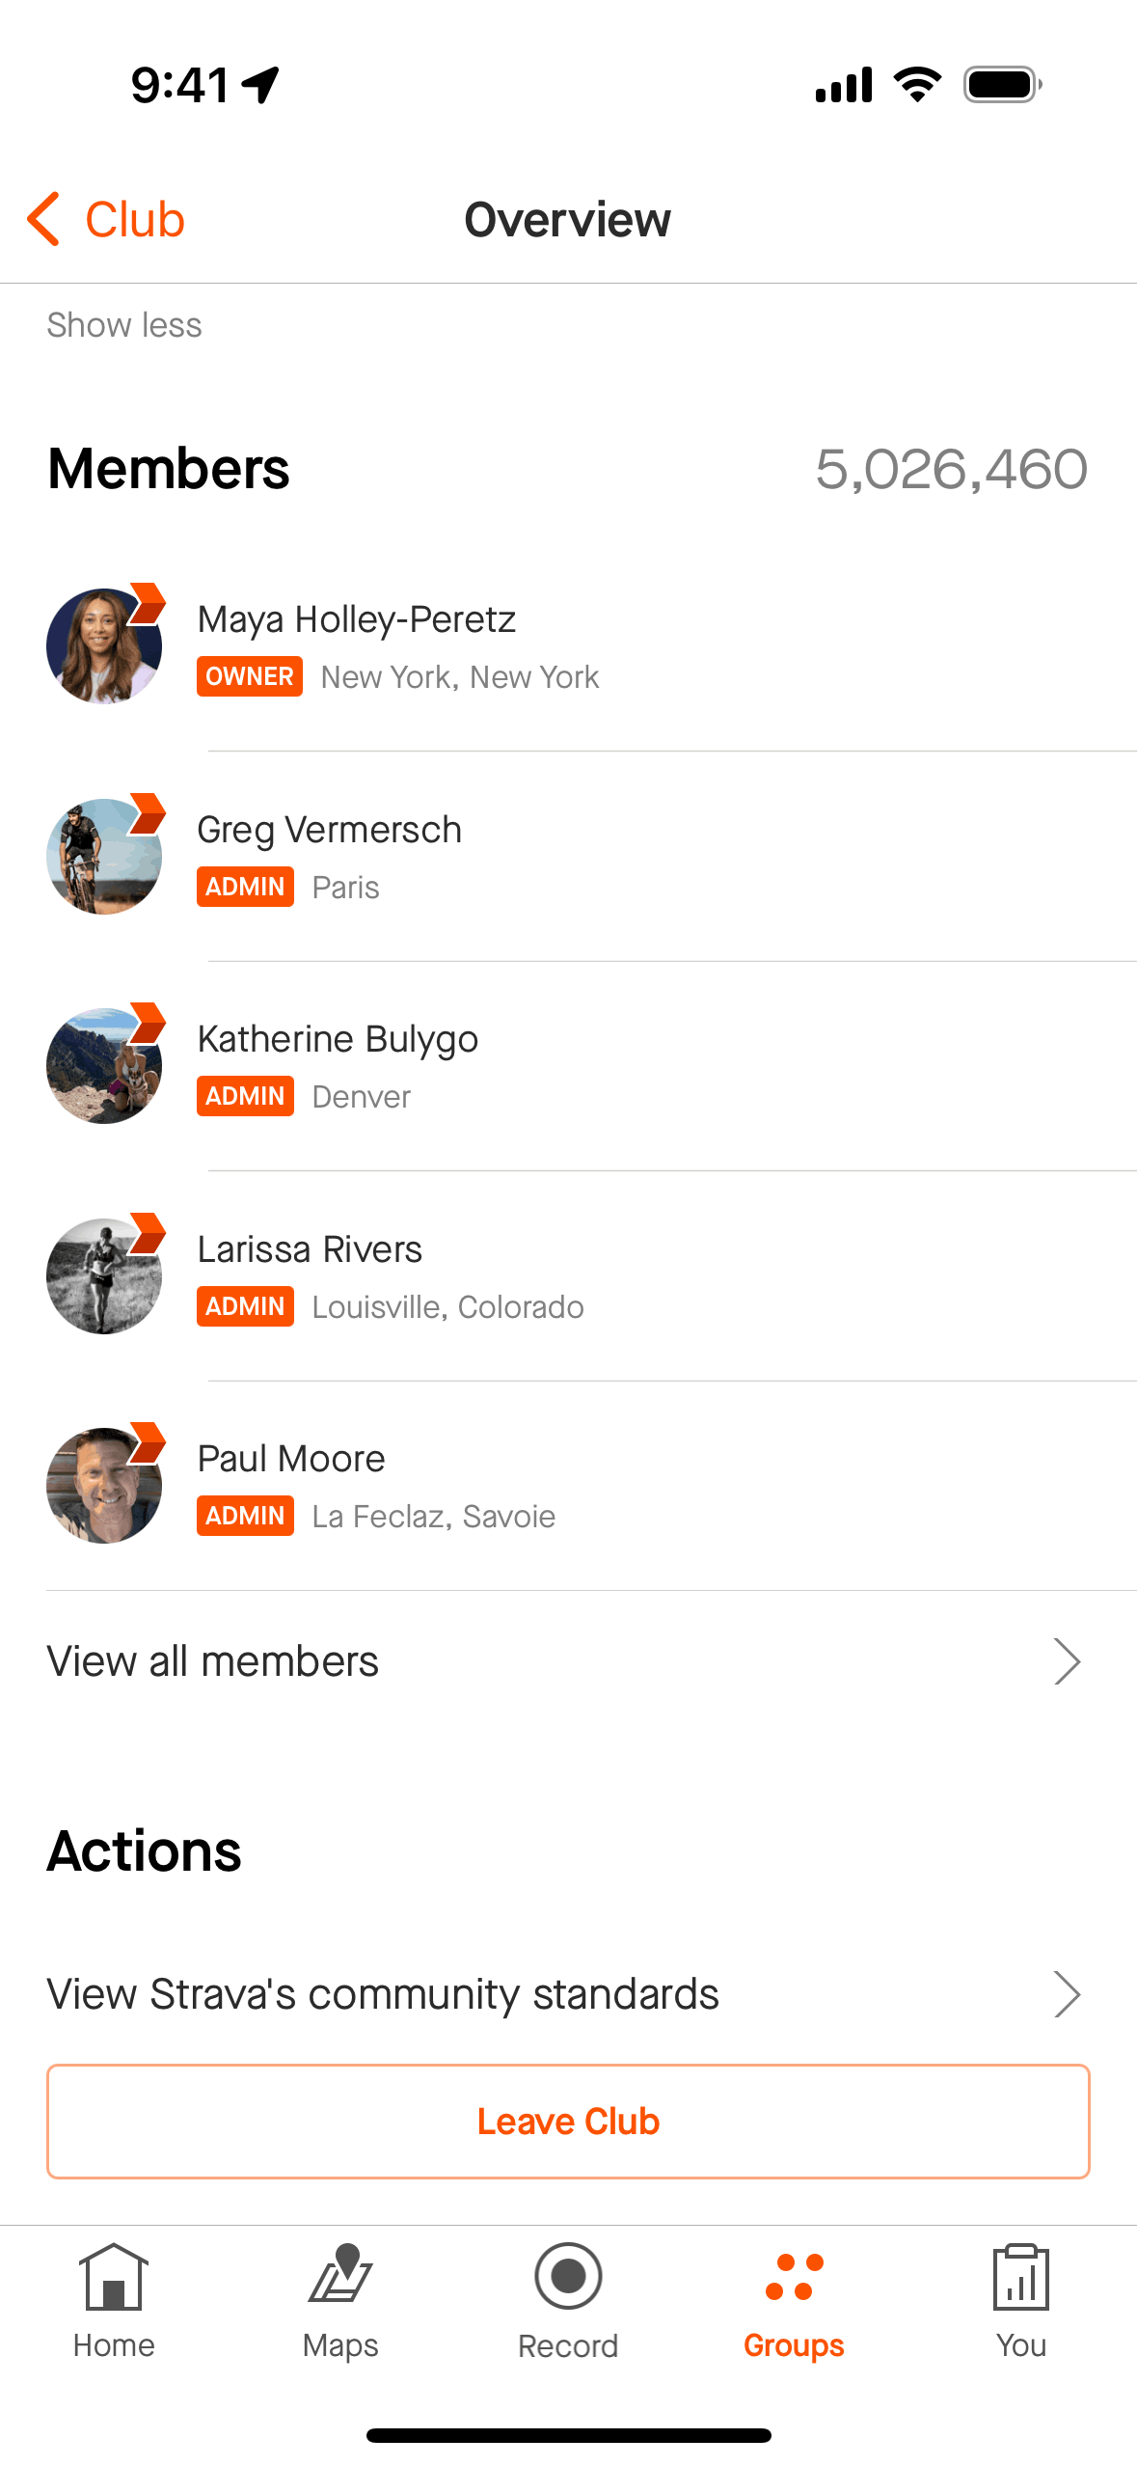Tap Greg Vermersch's cycling avatar
The image size is (1137, 2466).
[x=104, y=857]
